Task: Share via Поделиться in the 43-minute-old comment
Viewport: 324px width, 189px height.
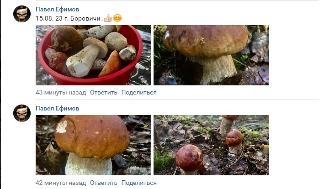Action: [x=139, y=92]
